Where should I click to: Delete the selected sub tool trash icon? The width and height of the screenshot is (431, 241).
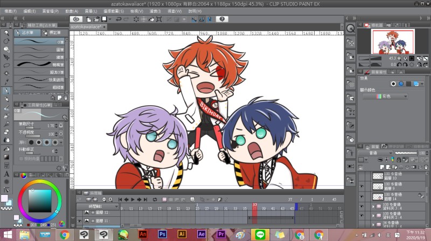click(x=65, y=98)
